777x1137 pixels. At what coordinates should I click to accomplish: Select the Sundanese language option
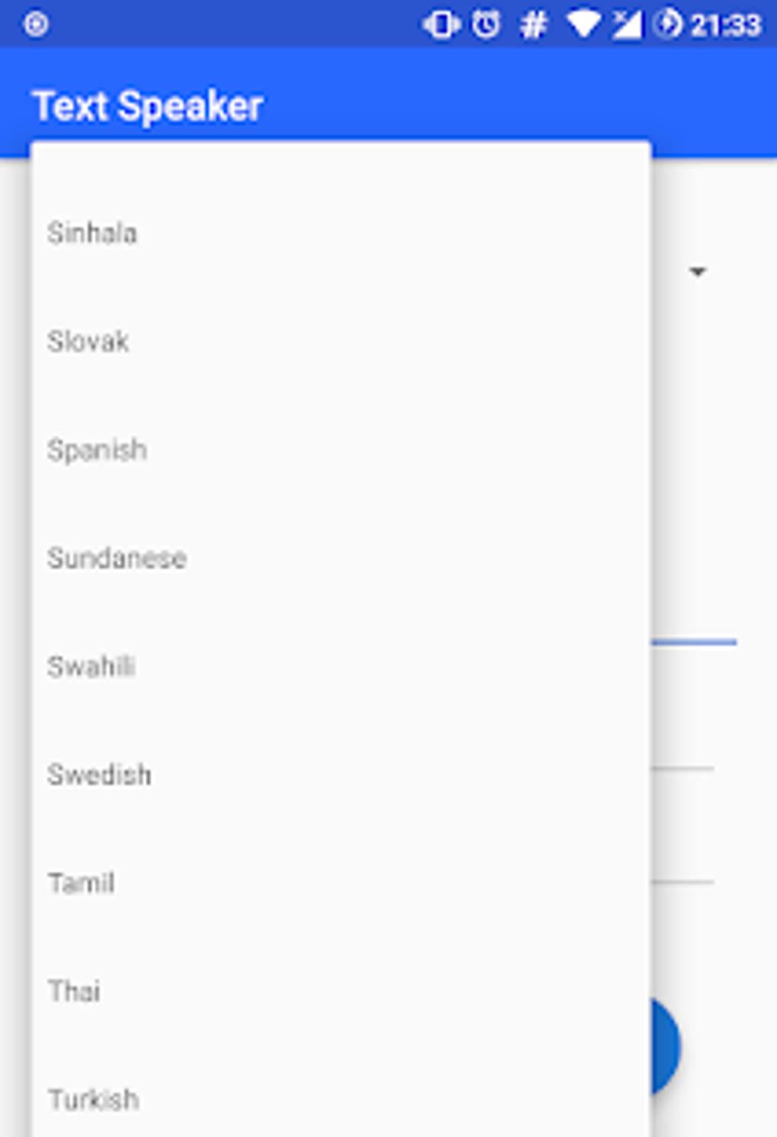tap(117, 558)
